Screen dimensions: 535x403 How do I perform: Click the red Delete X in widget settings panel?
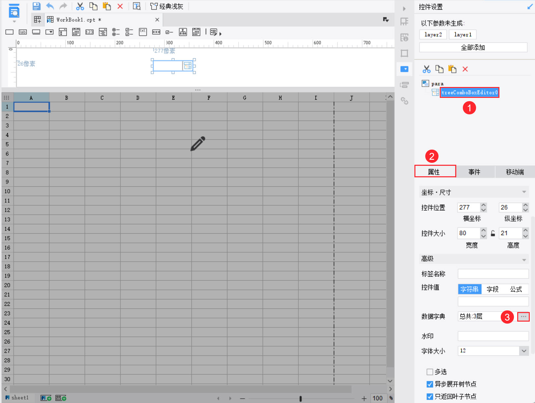click(x=465, y=69)
